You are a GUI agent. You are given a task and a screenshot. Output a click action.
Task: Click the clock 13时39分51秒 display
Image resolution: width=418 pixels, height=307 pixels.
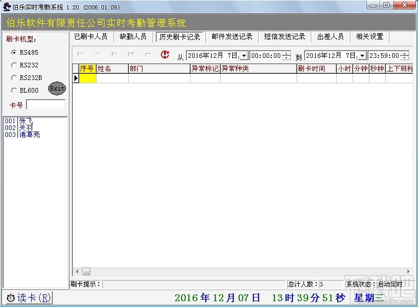308,298
